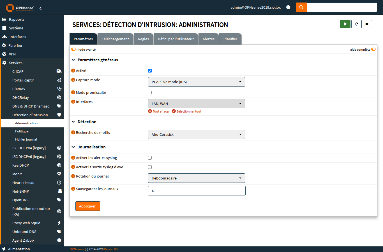Image resolution: width=383 pixels, height=252 pixels.
Task: Click the orange search magnifier icon
Action: (301, 7)
